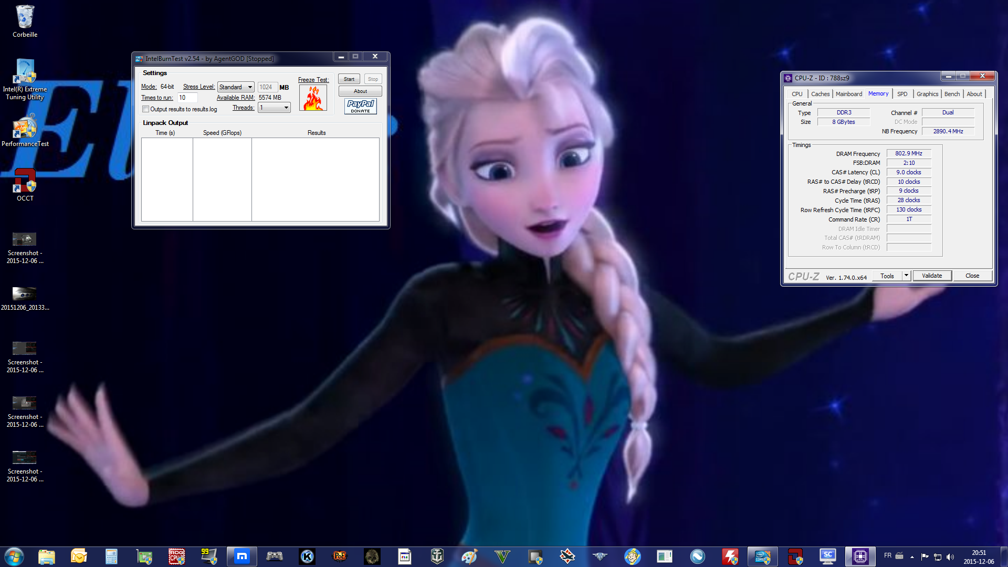Click the 8 GBytes size value

(x=844, y=122)
